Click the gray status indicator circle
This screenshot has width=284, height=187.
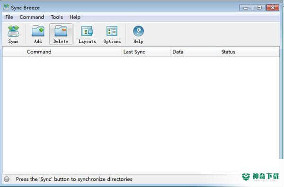pos(7,179)
